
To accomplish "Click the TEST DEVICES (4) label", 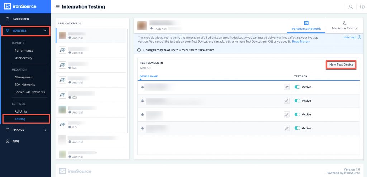I will click(x=152, y=63).
